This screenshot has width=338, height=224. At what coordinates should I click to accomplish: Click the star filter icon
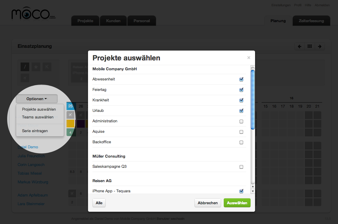(36, 67)
